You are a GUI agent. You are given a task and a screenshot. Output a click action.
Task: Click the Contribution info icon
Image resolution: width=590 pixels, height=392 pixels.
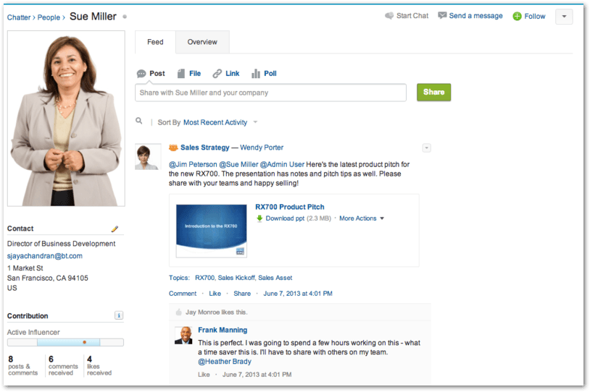tap(119, 315)
